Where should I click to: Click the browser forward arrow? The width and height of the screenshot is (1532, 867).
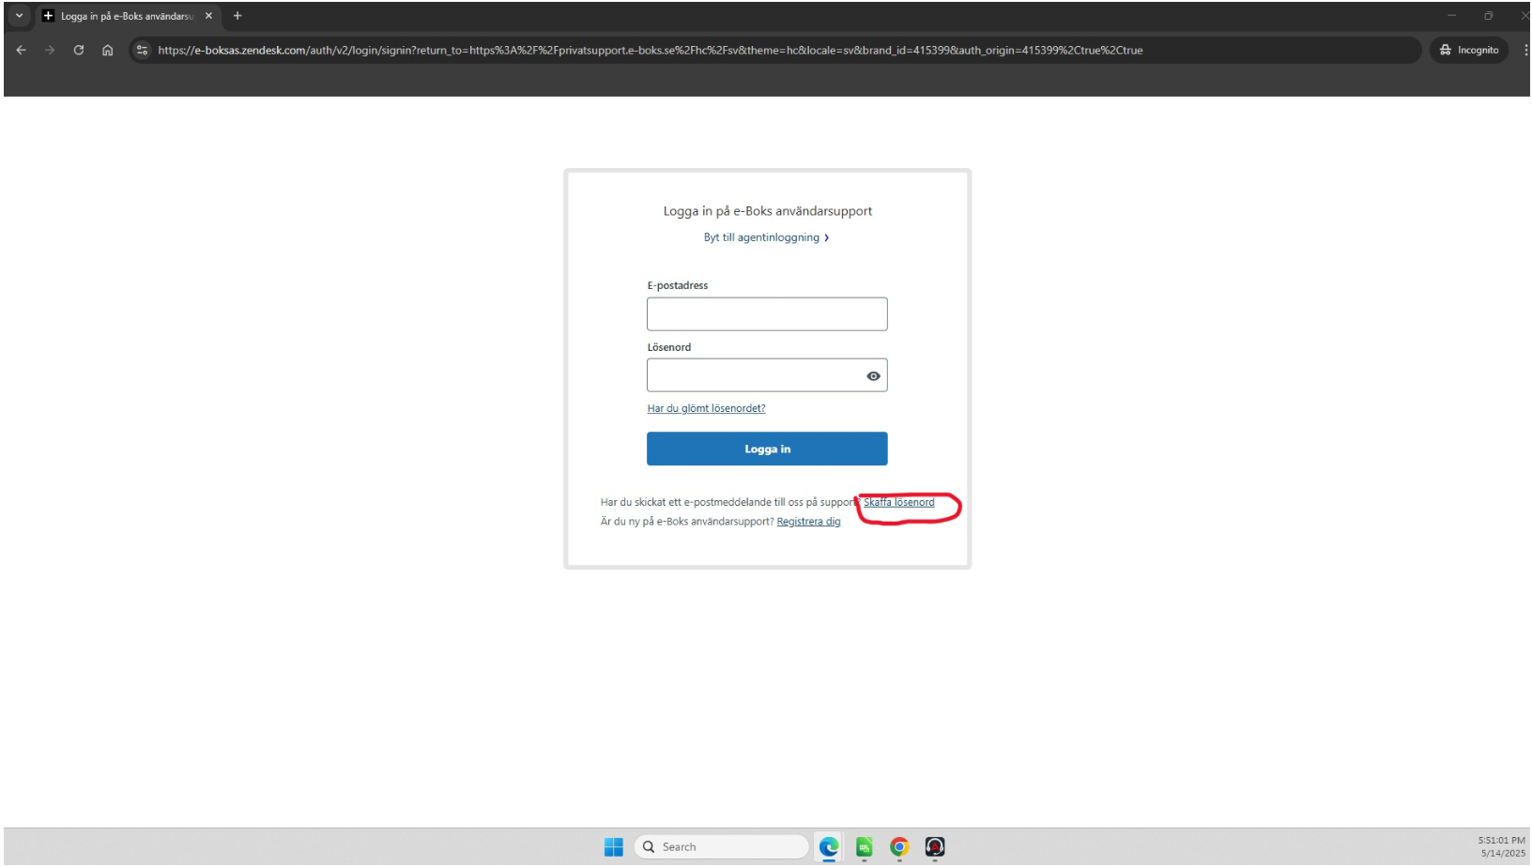point(50,51)
